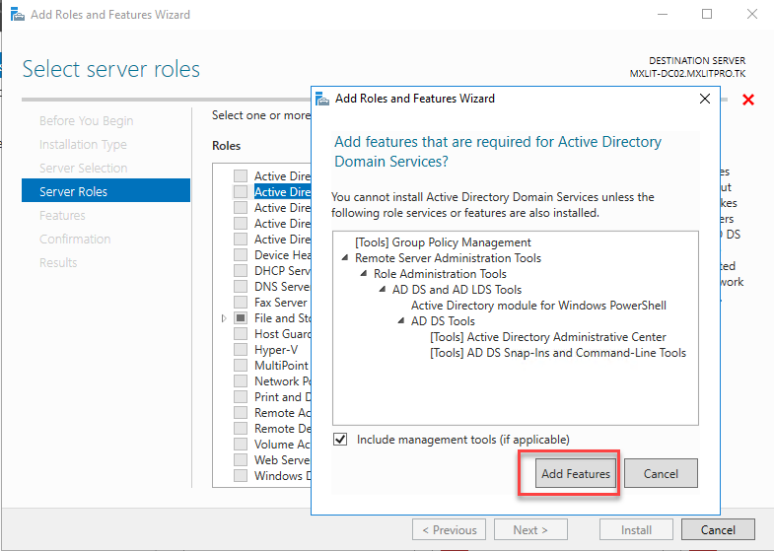Screen dimensions: 774x551
Task: Collapse Remote Server Administration Tools node
Action: point(345,258)
